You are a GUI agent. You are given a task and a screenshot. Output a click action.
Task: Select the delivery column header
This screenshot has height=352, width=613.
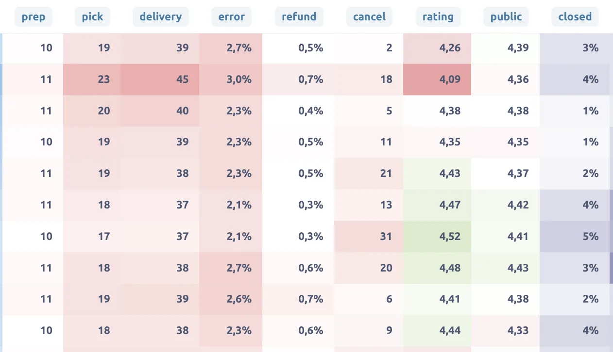(x=160, y=17)
